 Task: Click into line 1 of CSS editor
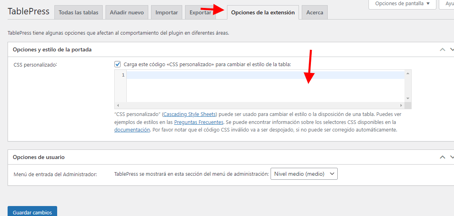pos(265,75)
